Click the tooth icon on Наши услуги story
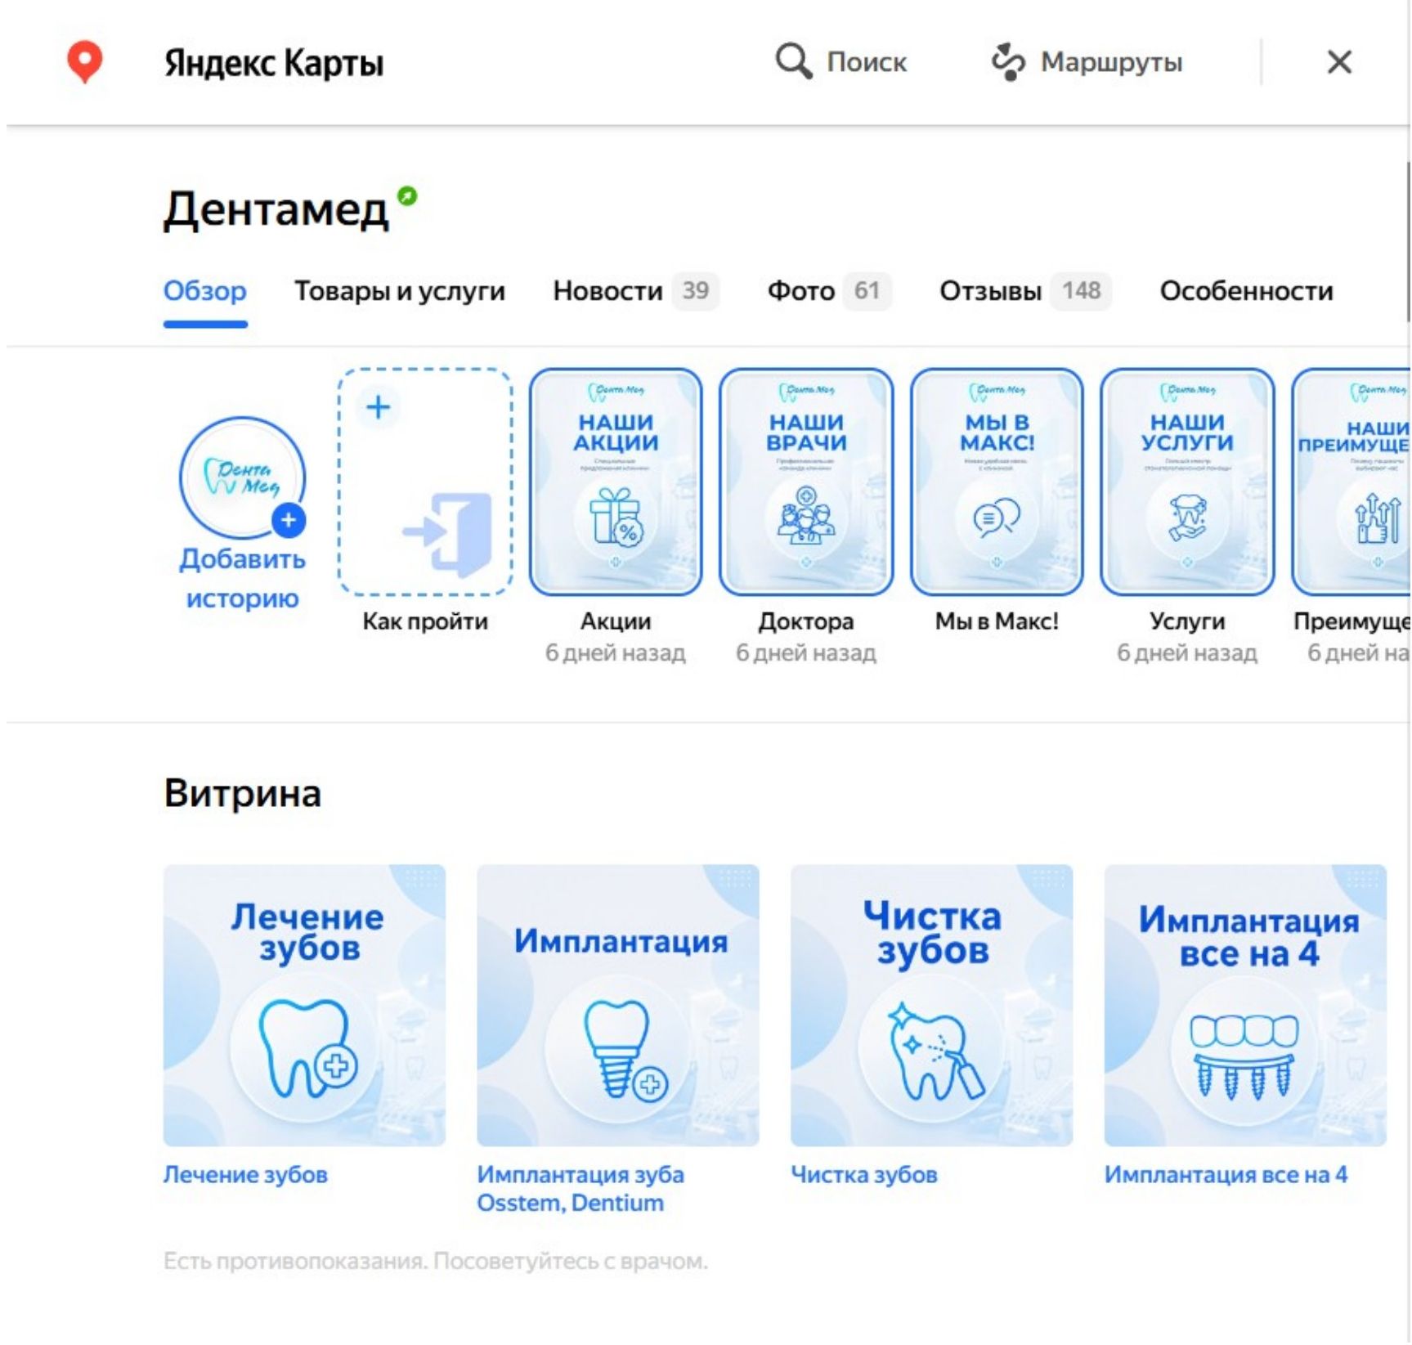The image size is (1412, 1345). [x=1187, y=517]
